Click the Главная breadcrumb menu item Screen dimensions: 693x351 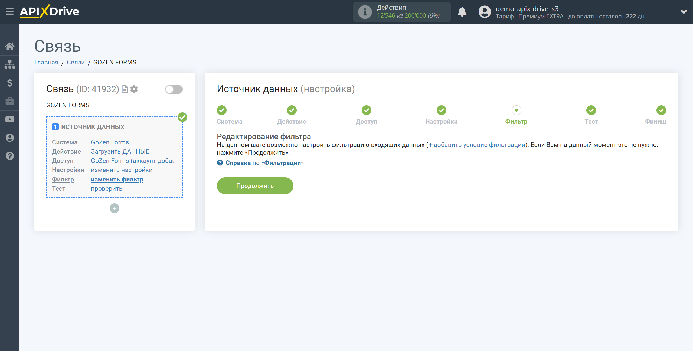pos(47,62)
